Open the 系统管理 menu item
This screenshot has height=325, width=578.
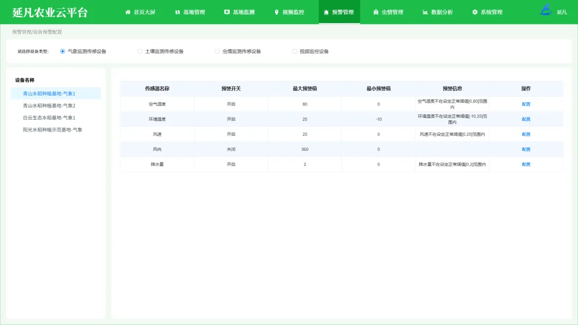(x=488, y=12)
